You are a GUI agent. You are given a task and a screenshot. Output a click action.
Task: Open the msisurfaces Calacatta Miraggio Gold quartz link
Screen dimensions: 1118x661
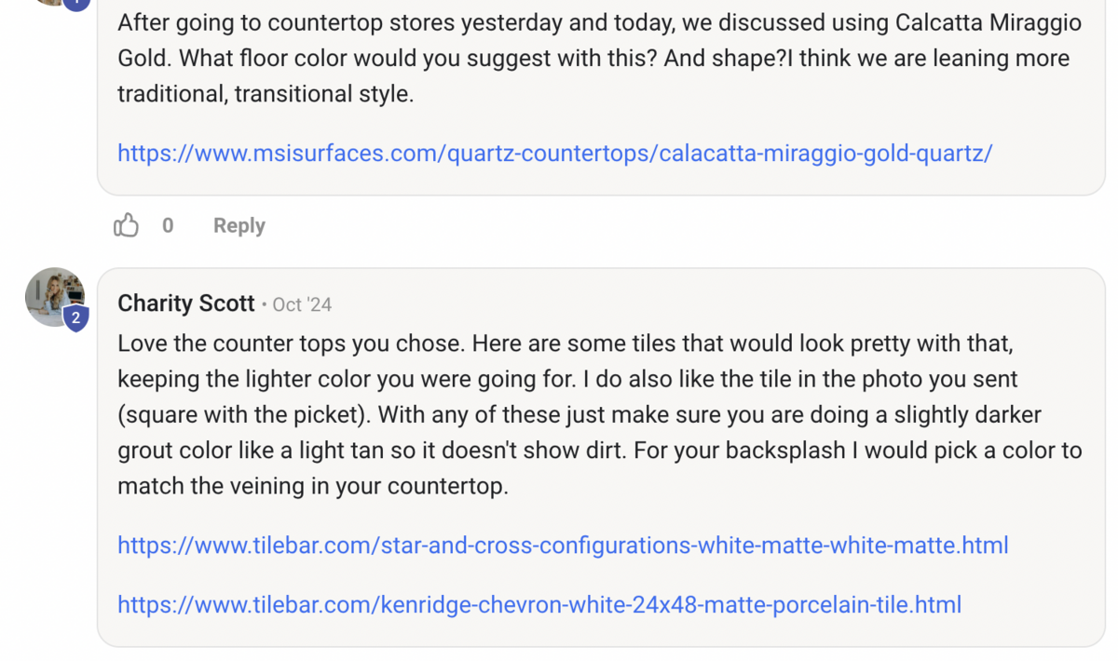tap(555, 153)
